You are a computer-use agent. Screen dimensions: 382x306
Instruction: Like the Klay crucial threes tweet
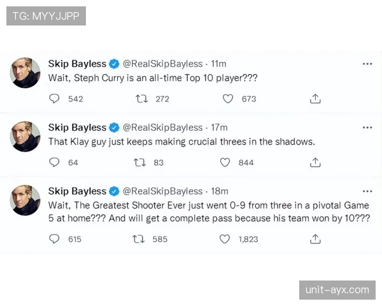(225, 163)
